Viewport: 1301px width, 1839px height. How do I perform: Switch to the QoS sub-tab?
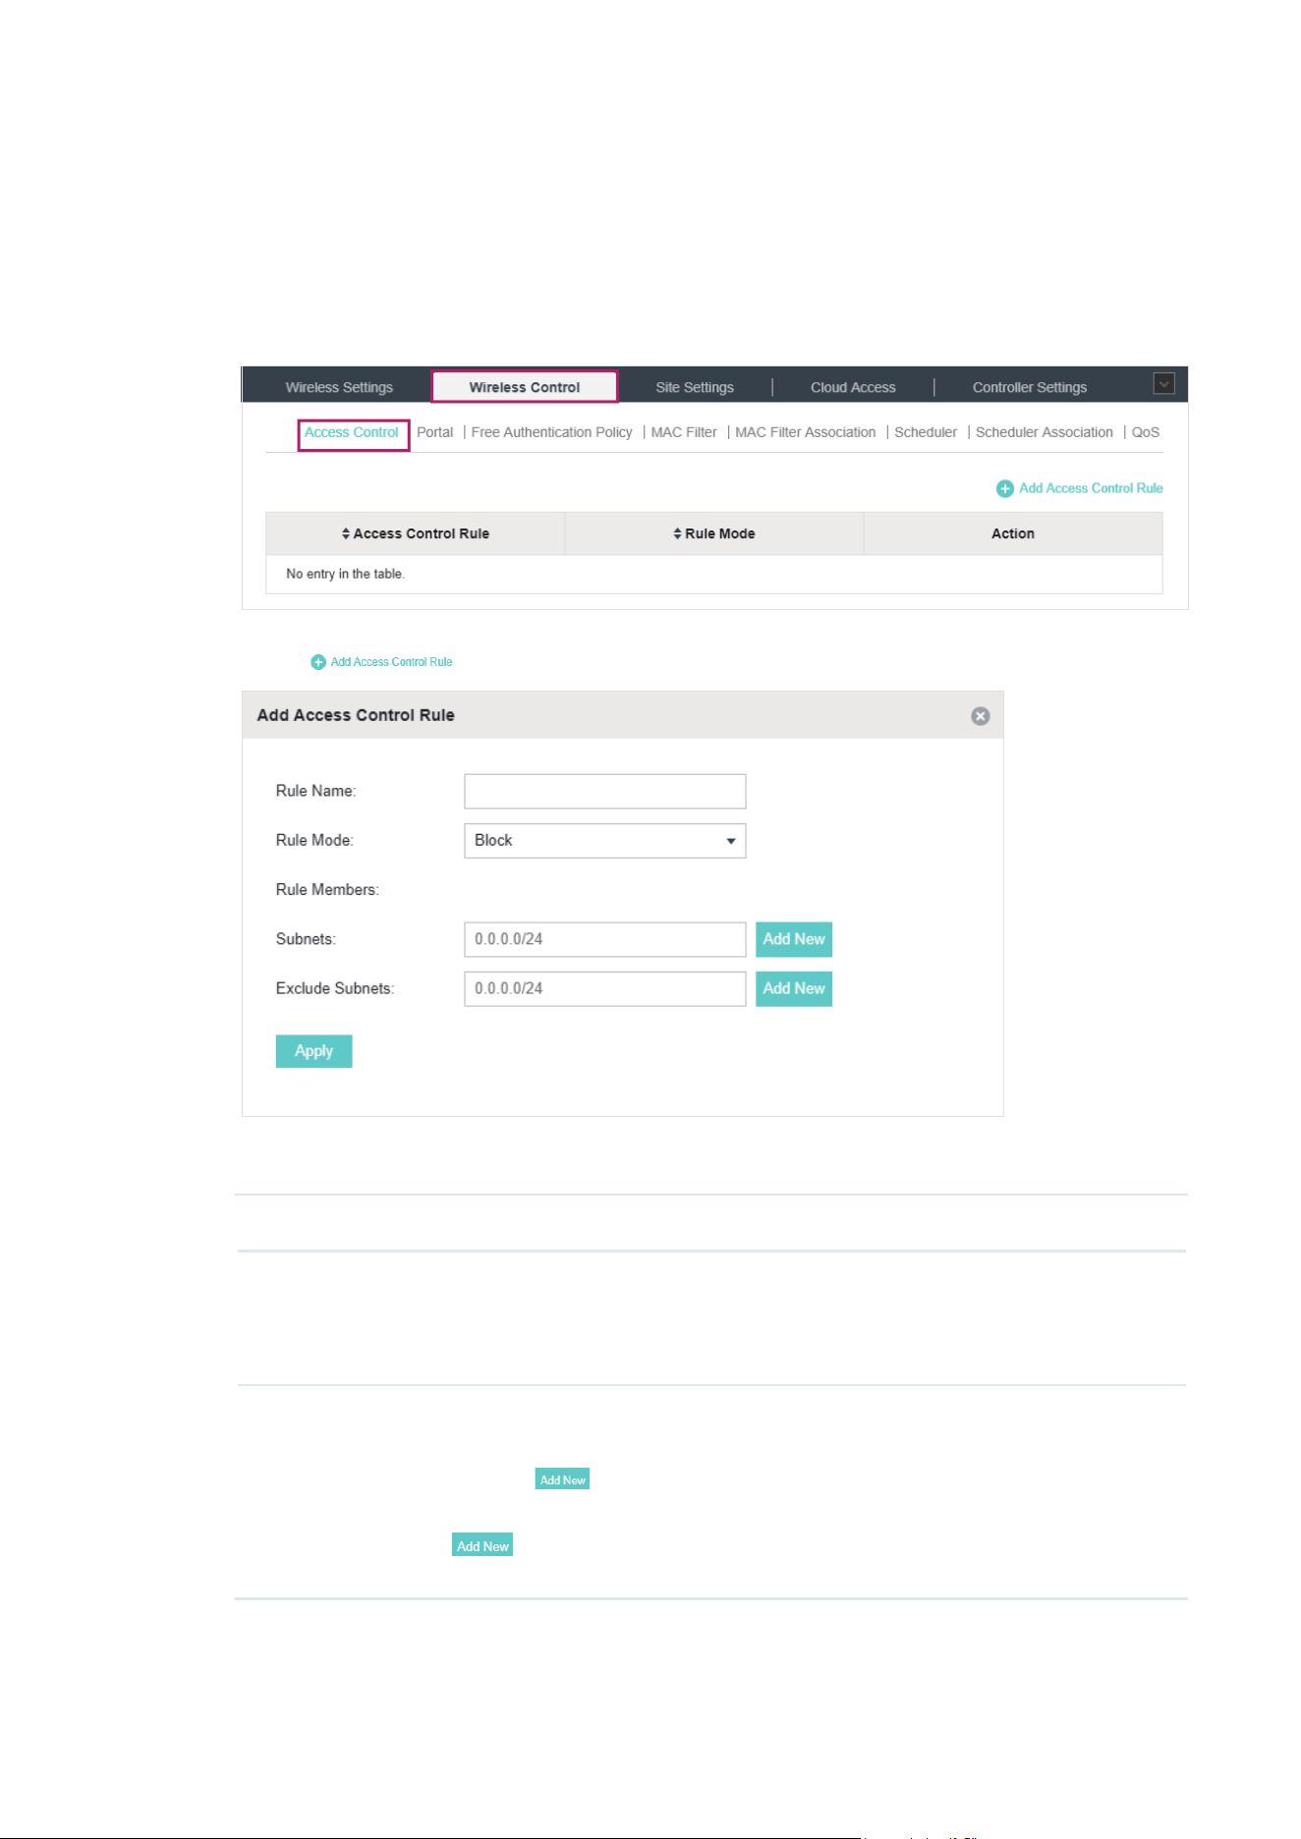tap(1146, 432)
